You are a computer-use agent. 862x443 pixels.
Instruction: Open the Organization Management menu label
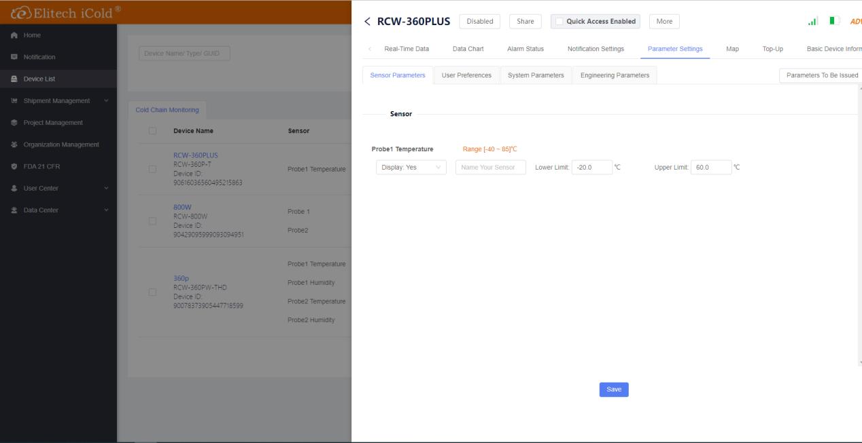61,145
